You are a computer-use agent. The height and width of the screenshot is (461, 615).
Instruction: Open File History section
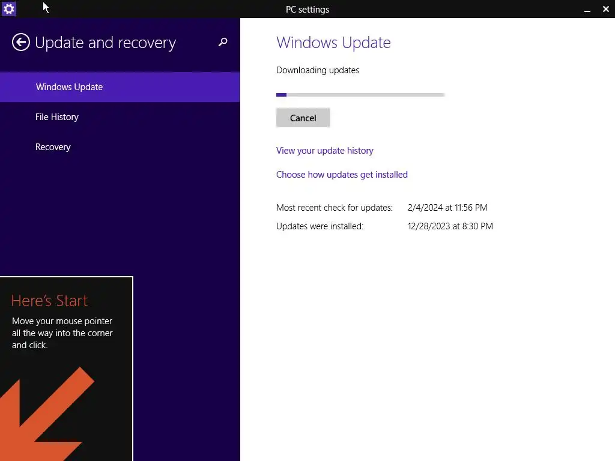[120, 117]
